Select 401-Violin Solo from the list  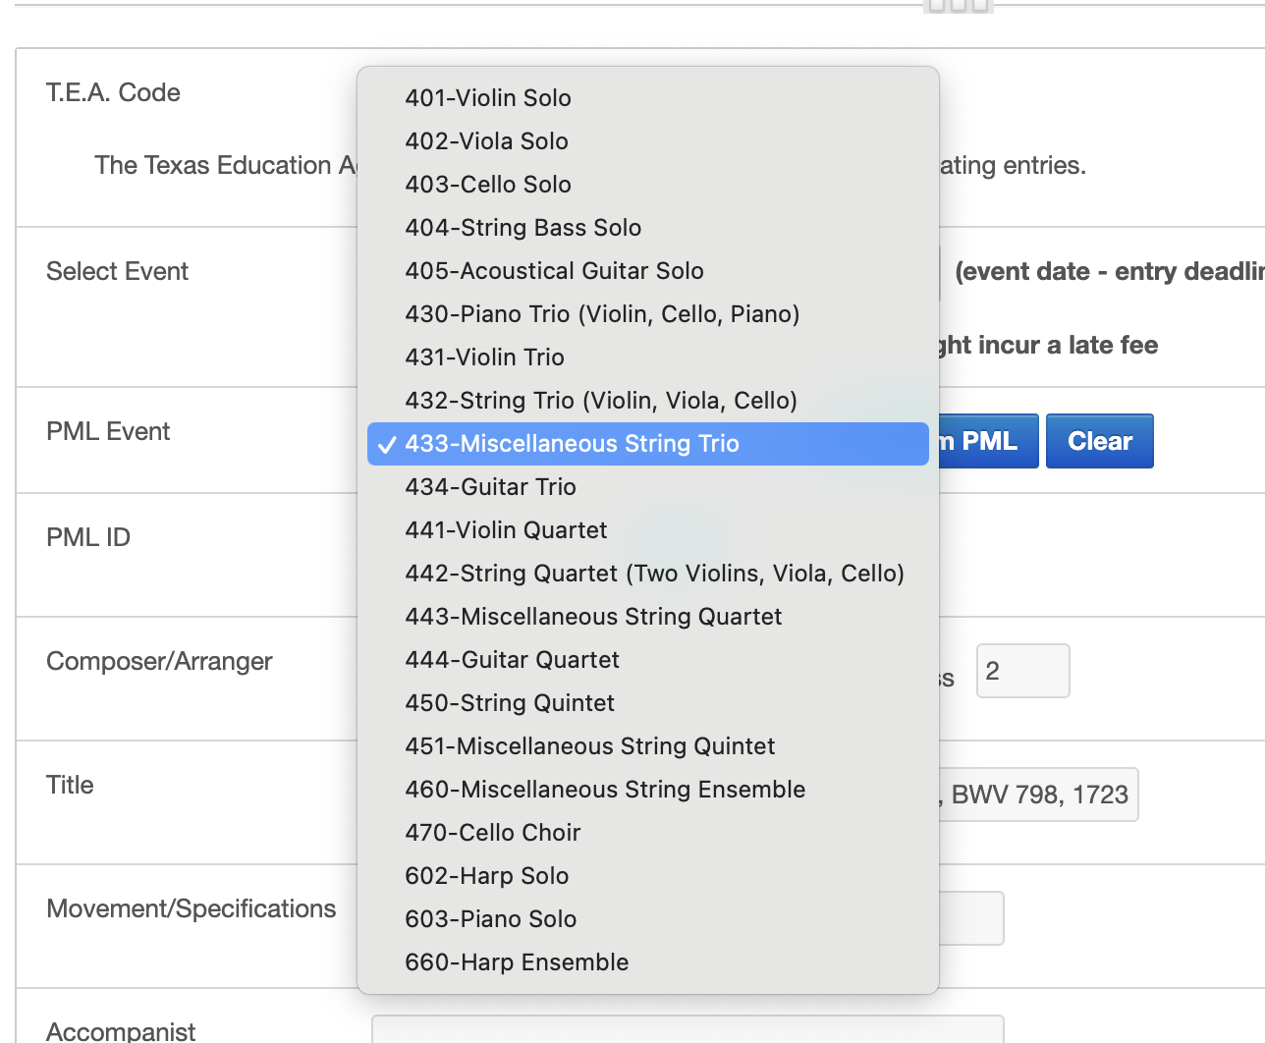488,98
